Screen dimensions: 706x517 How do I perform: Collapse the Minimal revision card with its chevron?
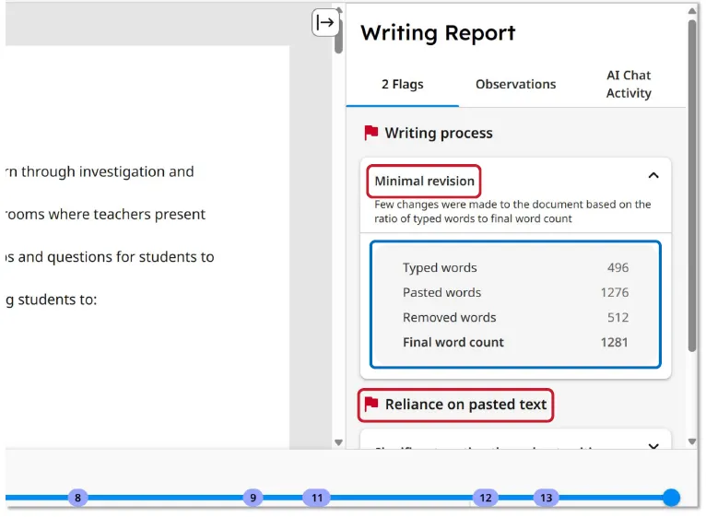[653, 175]
